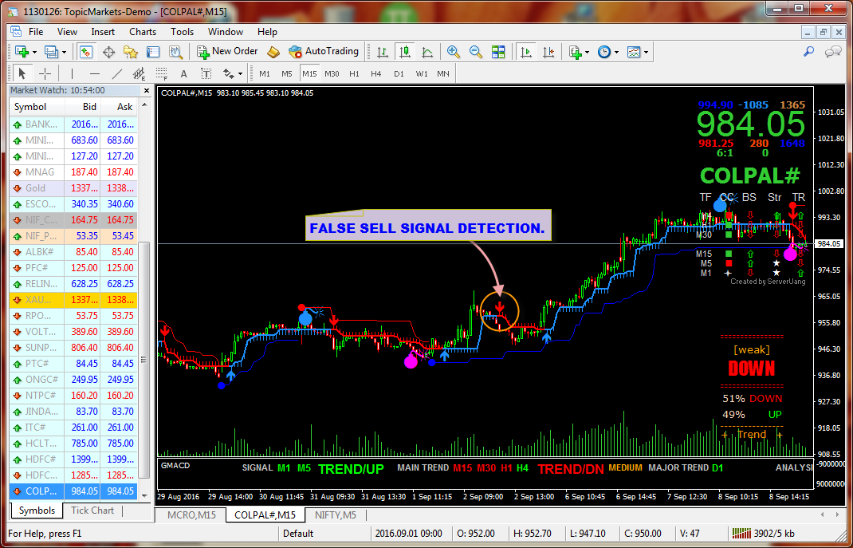Select the W1 timeframe
Image resolution: width=853 pixels, height=548 pixels.
pyautogui.click(x=421, y=73)
